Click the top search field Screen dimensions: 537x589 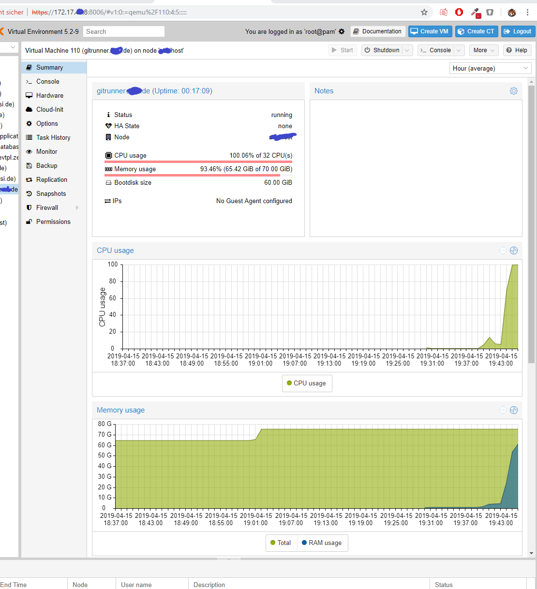(124, 31)
